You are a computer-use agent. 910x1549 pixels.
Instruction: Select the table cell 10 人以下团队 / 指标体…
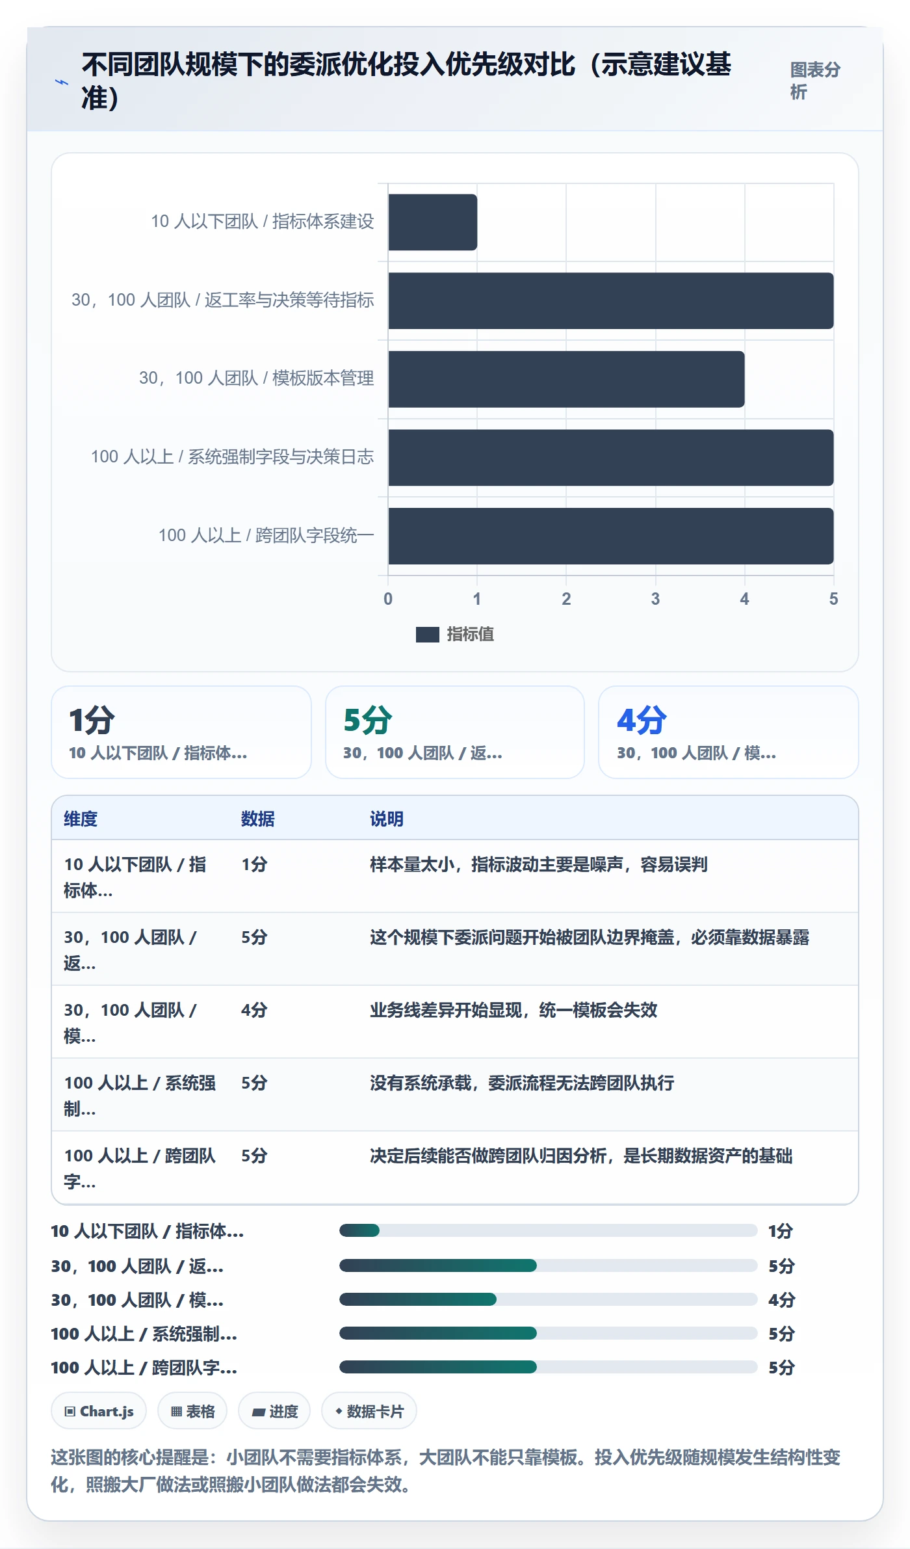point(140,877)
